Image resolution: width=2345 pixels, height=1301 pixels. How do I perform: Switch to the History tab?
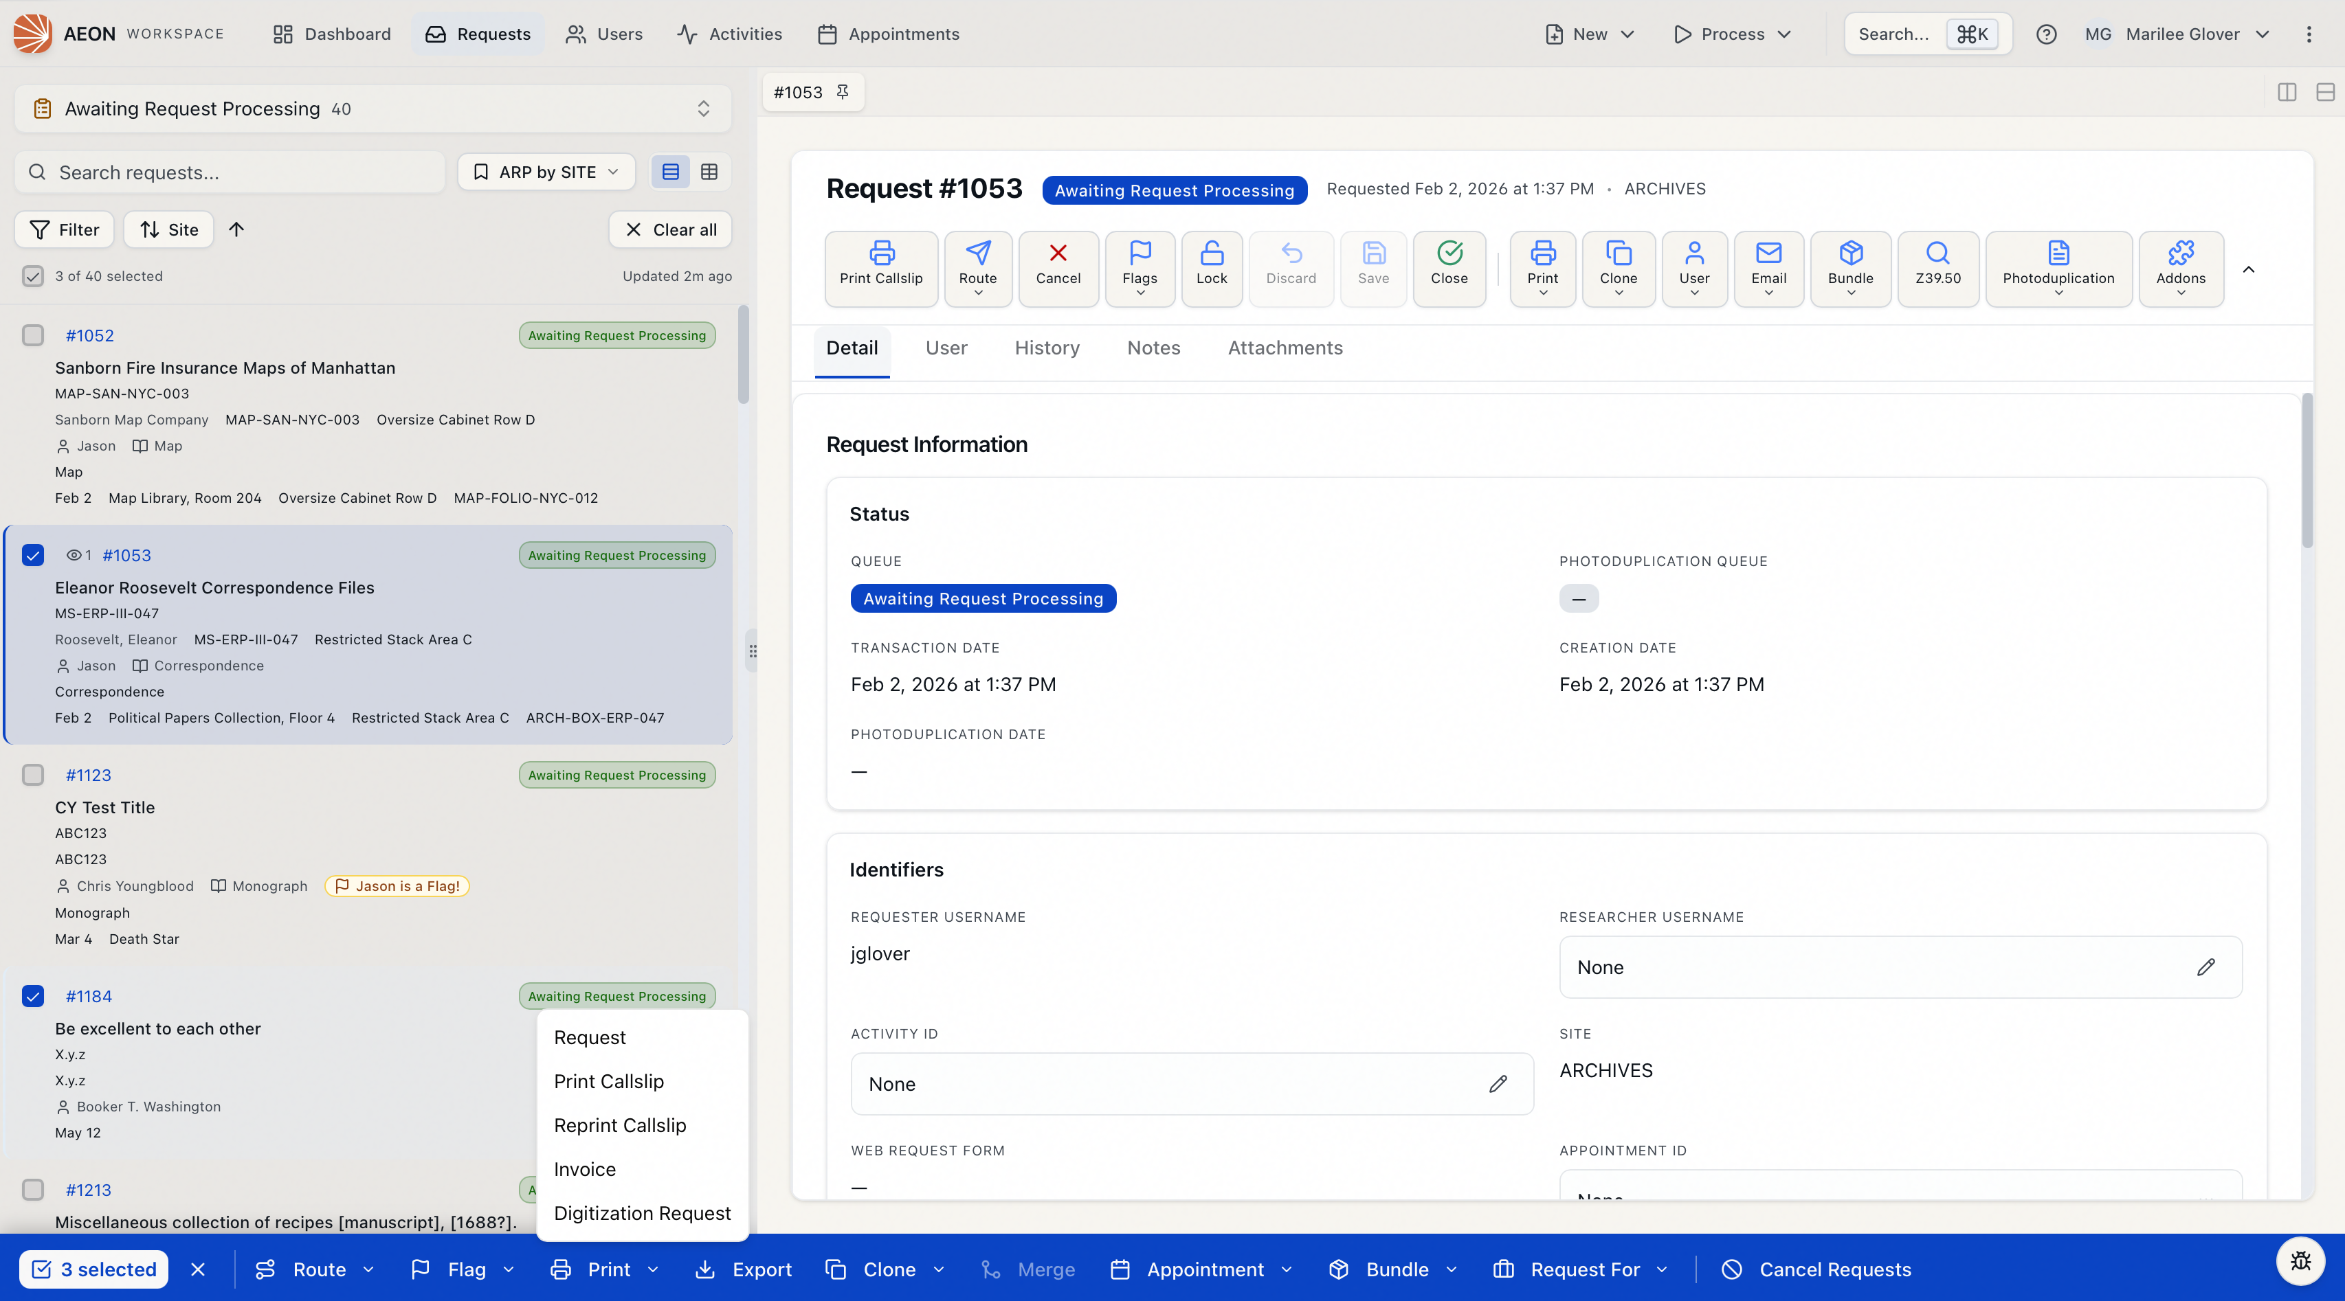click(1047, 348)
